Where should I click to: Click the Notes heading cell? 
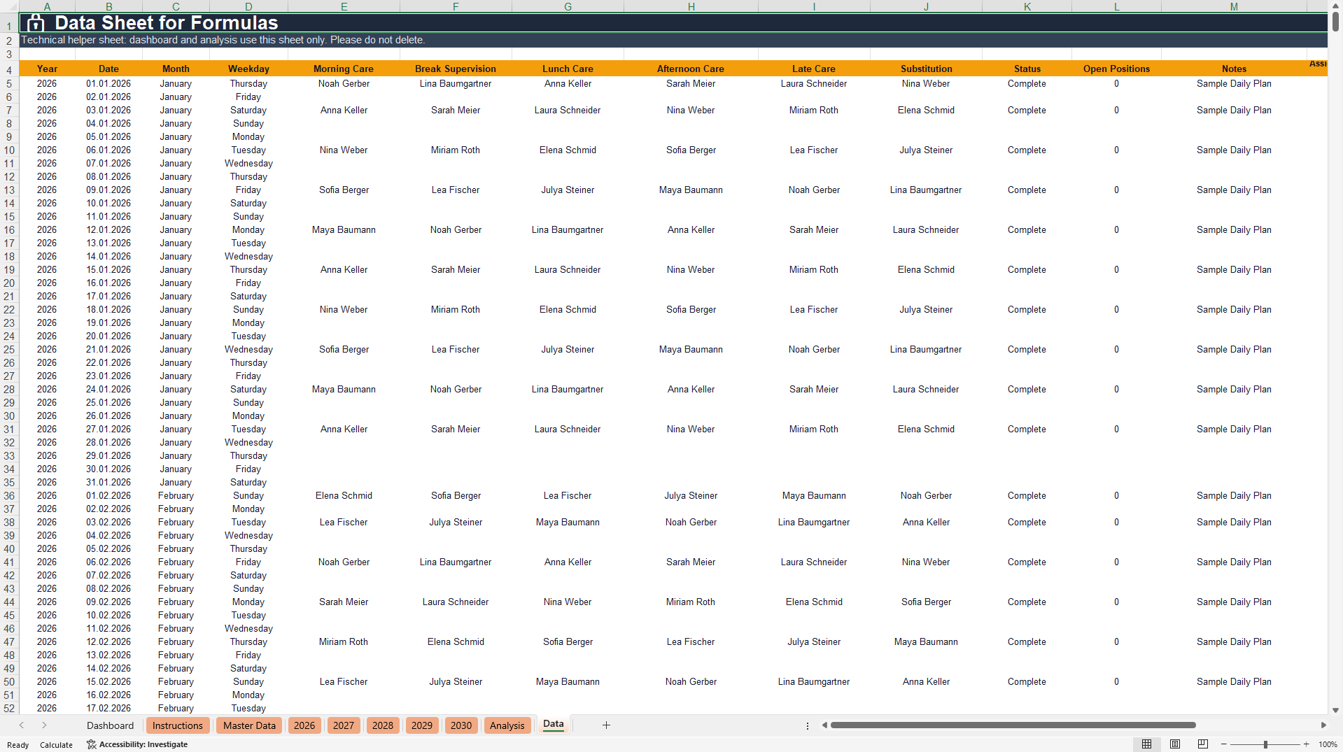(1234, 69)
